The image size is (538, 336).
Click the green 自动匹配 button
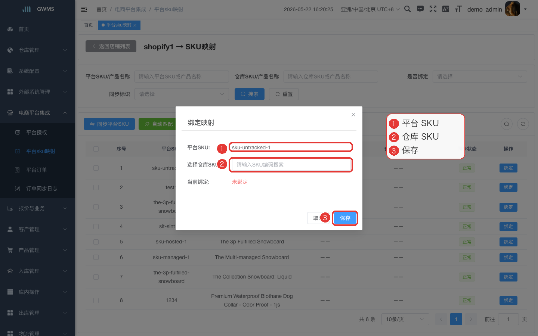(158, 124)
